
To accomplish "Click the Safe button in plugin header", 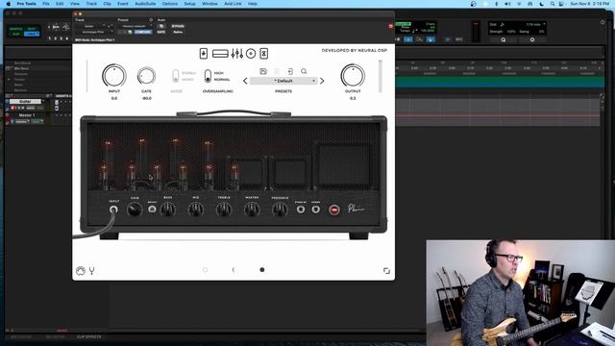I will pyautogui.click(x=161, y=32).
